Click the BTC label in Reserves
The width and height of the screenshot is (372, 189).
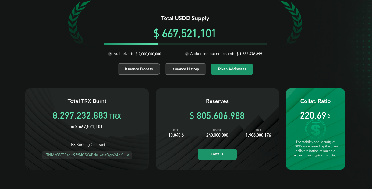(x=176, y=130)
